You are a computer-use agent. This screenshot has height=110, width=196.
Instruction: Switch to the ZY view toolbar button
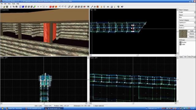47,7
